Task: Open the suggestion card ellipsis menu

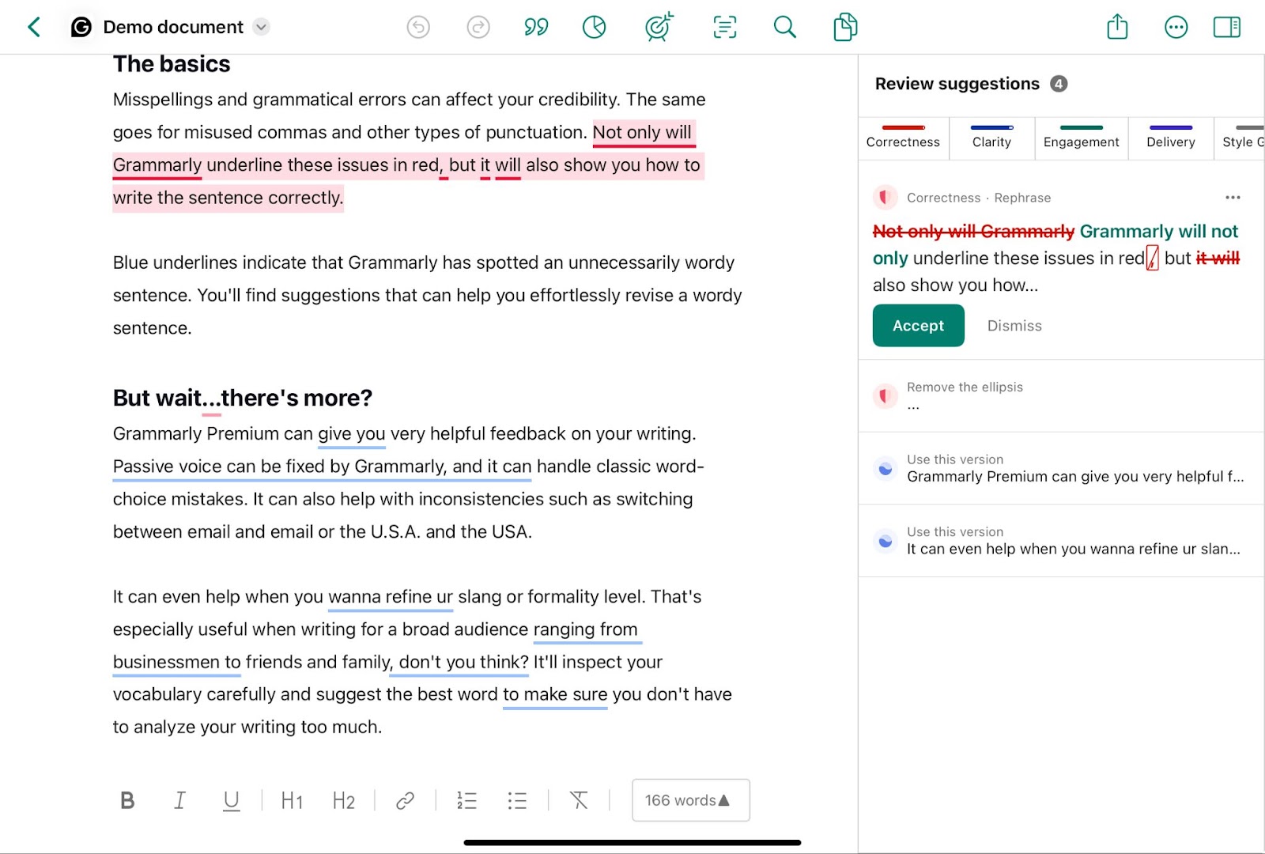Action: (x=1233, y=197)
